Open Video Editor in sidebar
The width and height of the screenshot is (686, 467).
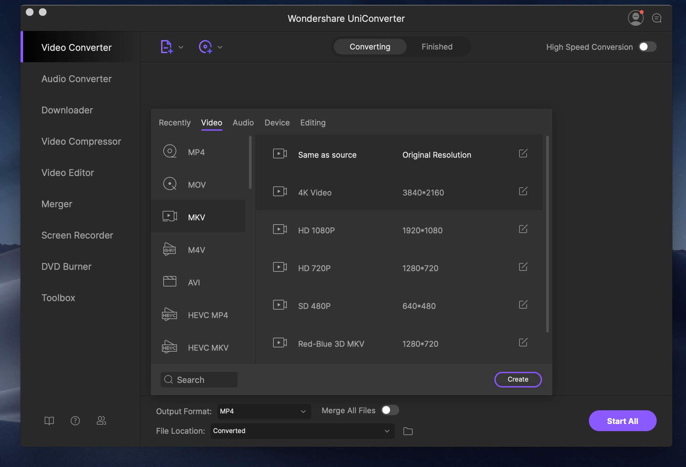[67, 172]
